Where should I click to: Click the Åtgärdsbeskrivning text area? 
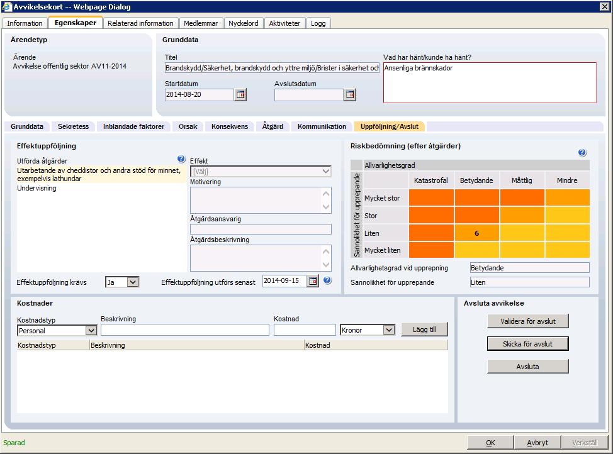pyautogui.click(x=261, y=258)
